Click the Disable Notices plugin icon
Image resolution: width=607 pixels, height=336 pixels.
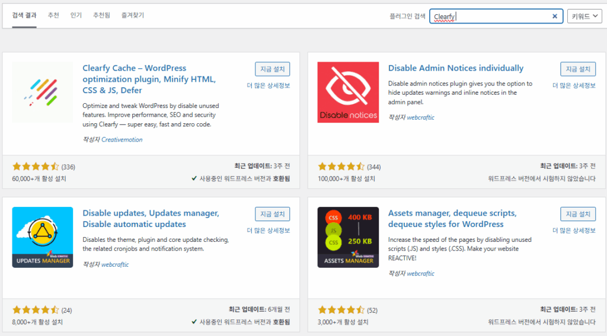[348, 92]
